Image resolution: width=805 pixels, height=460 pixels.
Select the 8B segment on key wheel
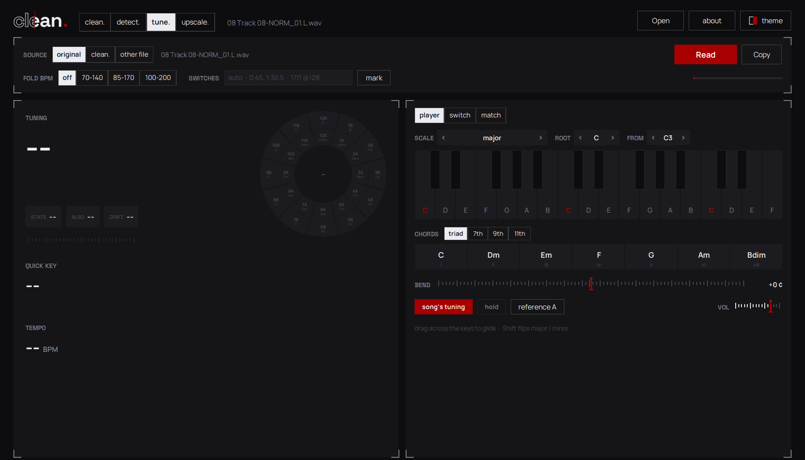276,201
